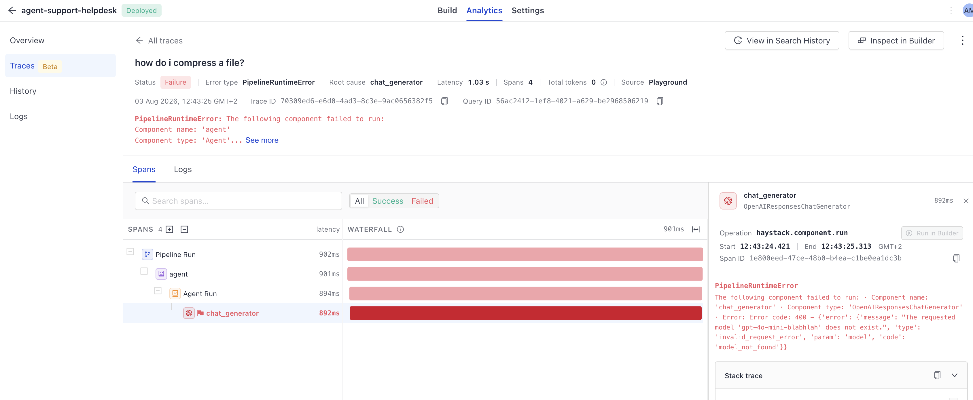Return to All traces link
This screenshot has width=973, height=400.
(x=165, y=40)
